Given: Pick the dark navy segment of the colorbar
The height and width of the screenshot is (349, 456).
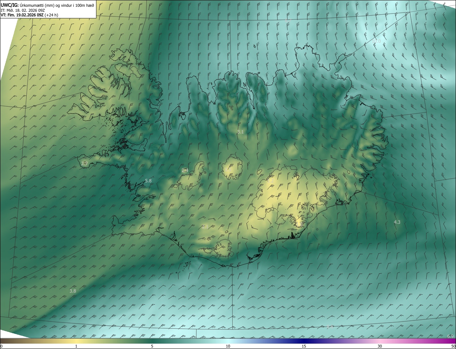Looking at the screenshot, I should 304,341.
